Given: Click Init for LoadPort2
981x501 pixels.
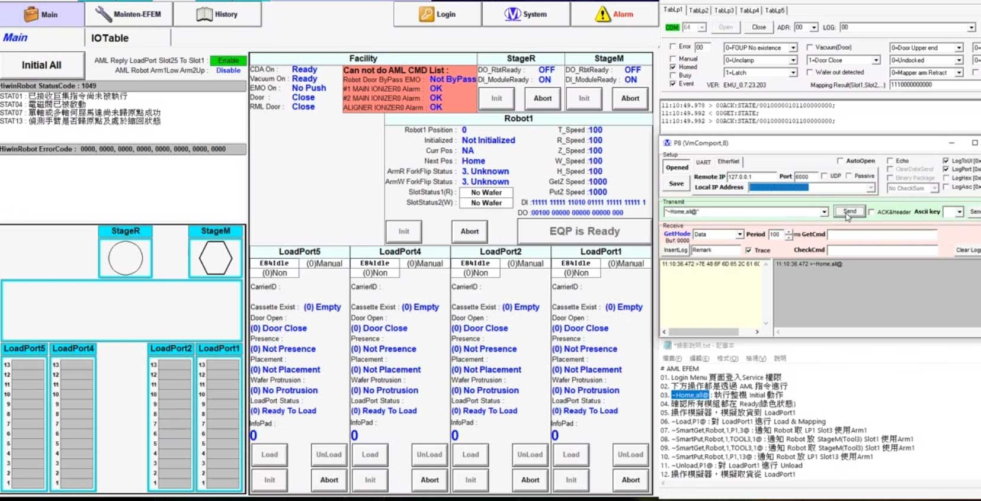Looking at the screenshot, I should tap(470, 480).
